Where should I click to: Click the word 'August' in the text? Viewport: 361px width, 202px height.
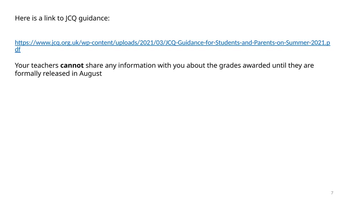91,74
